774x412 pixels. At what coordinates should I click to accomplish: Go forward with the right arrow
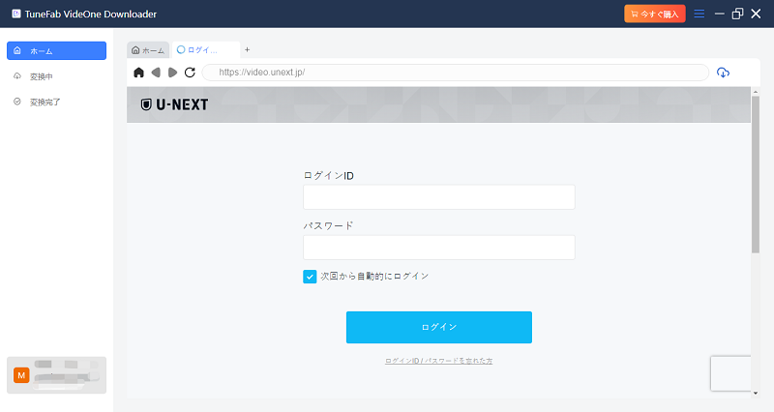click(x=172, y=73)
